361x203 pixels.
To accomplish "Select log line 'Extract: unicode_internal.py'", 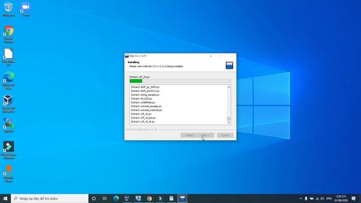I will click(147, 110).
